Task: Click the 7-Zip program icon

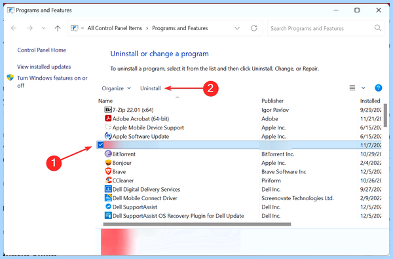Action: click(108, 110)
